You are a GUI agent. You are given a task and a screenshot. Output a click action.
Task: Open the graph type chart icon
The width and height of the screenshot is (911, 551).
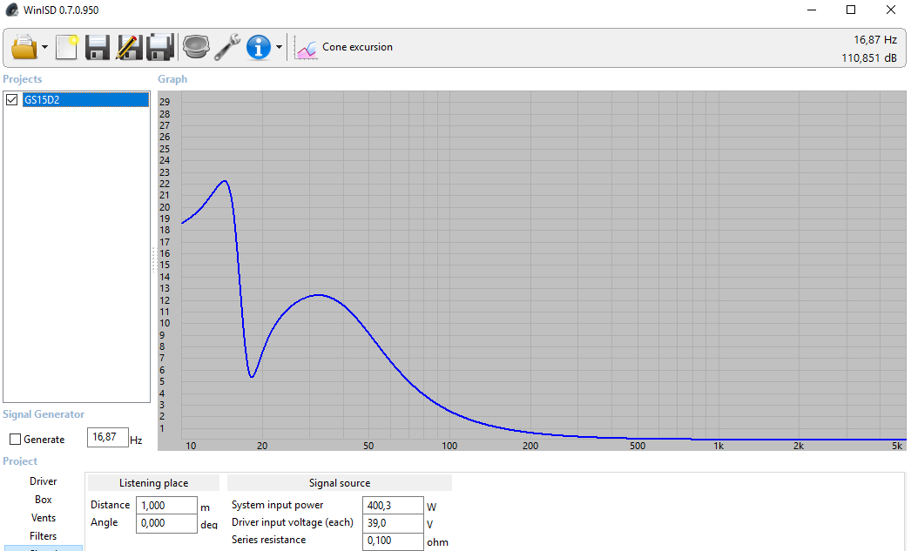coord(306,48)
